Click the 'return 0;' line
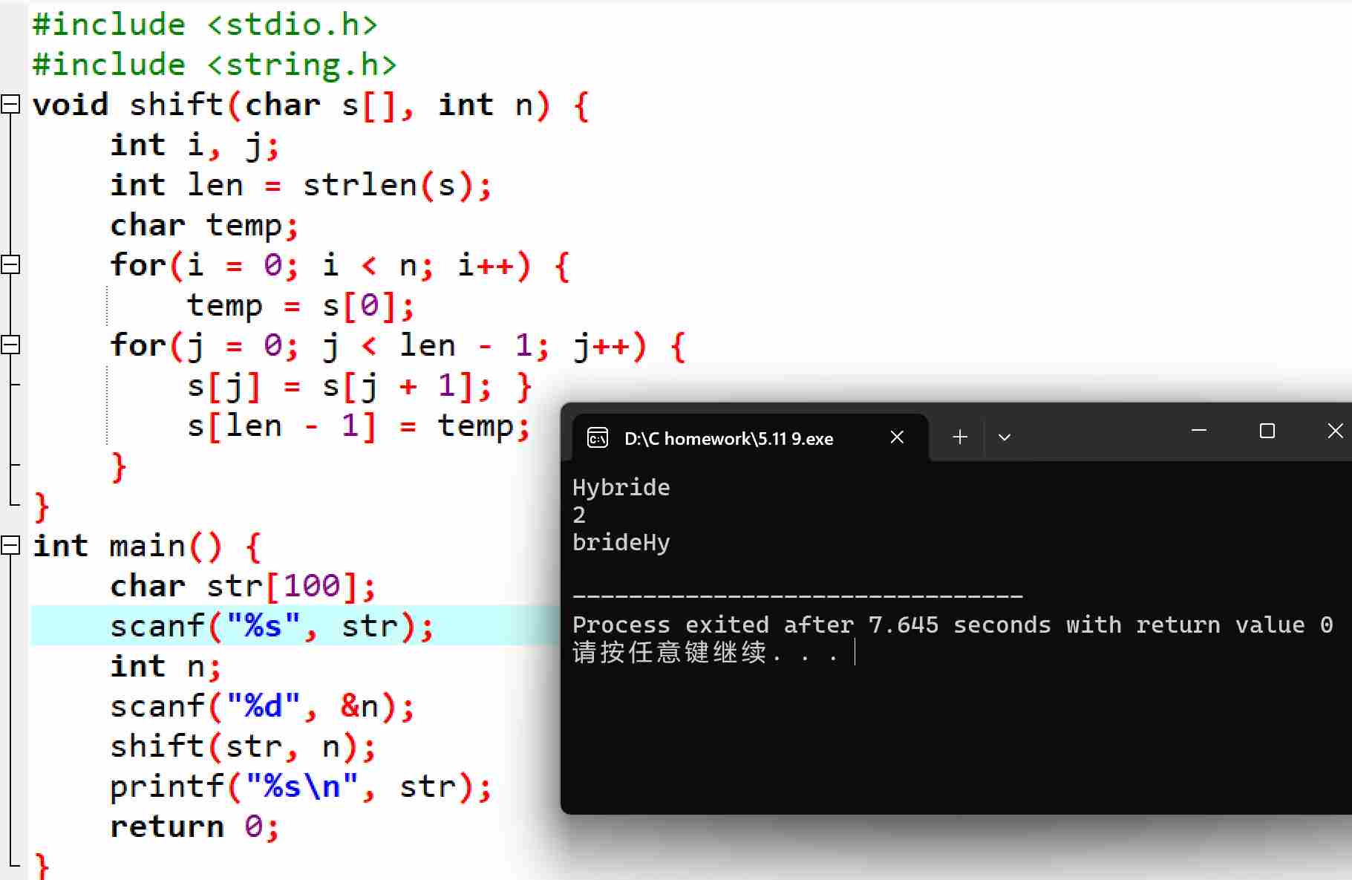 [x=195, y=827]
